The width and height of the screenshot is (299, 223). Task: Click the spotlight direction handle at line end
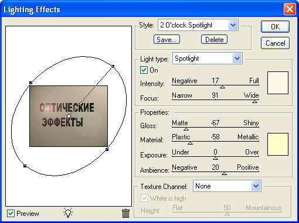point(113,67)
